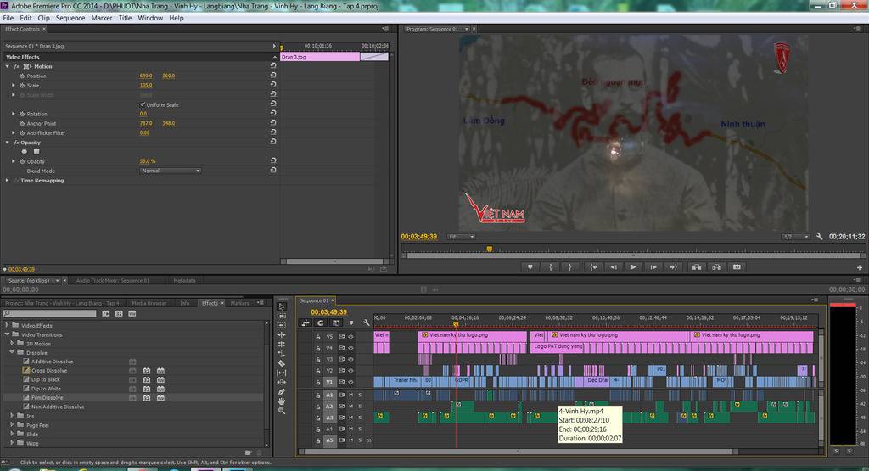The height and width of the screenshot is (471, 869).
Task: Select the Slip tool
Action: pyautogui.click(x=282, y=373)
